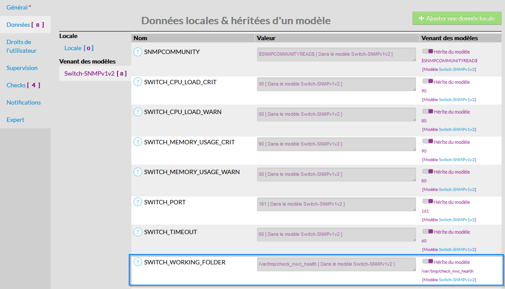Select Locale data filter
Image resolution: width=505 pixels, height=289 pixels.
pyautogui.click(x=73, y=48)
